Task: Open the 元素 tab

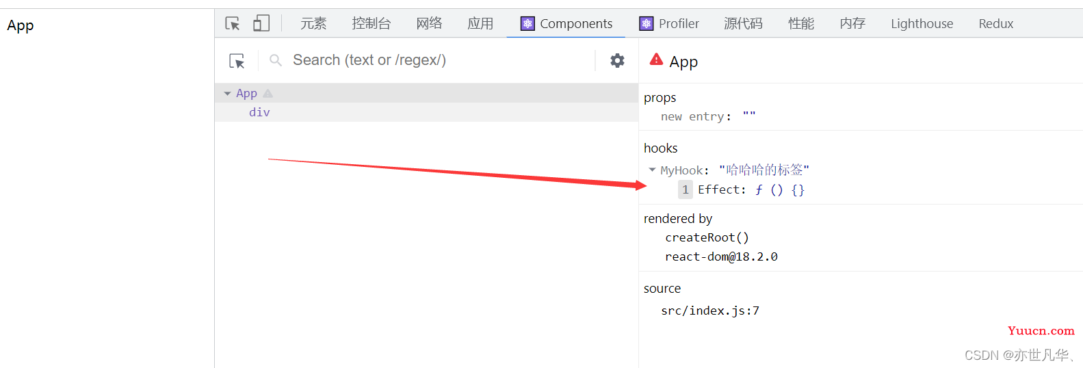Action: coord(313,23)
